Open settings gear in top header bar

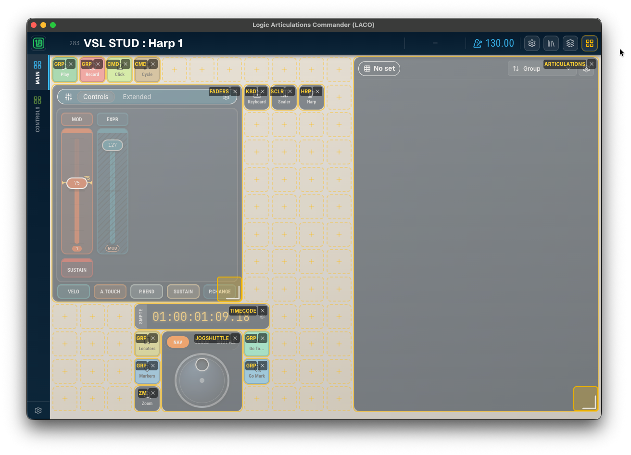[532, 43]
